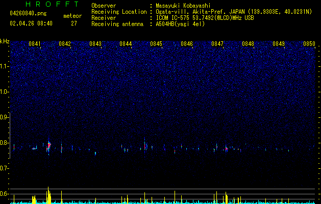321x204 pixels.
Task: Click the 0841 time marker
Action: [34, 44]
